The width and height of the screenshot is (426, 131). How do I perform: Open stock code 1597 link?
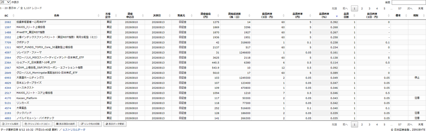click(8, 27)
